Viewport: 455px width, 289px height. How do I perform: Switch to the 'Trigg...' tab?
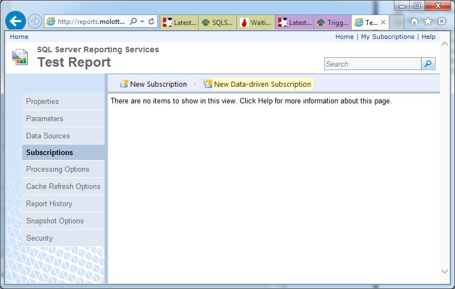coord(333,22)
